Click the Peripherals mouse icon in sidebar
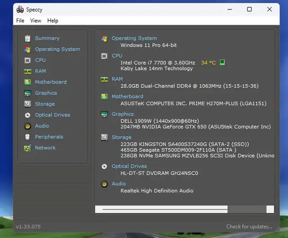Viewport: 288px width, 238px height. [27, 137]
